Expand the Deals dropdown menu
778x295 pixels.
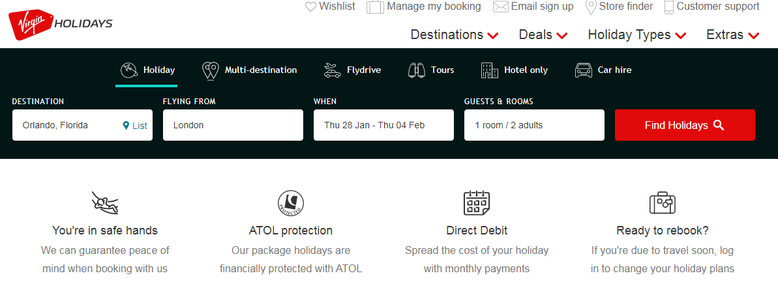click(x=543, y=35)
